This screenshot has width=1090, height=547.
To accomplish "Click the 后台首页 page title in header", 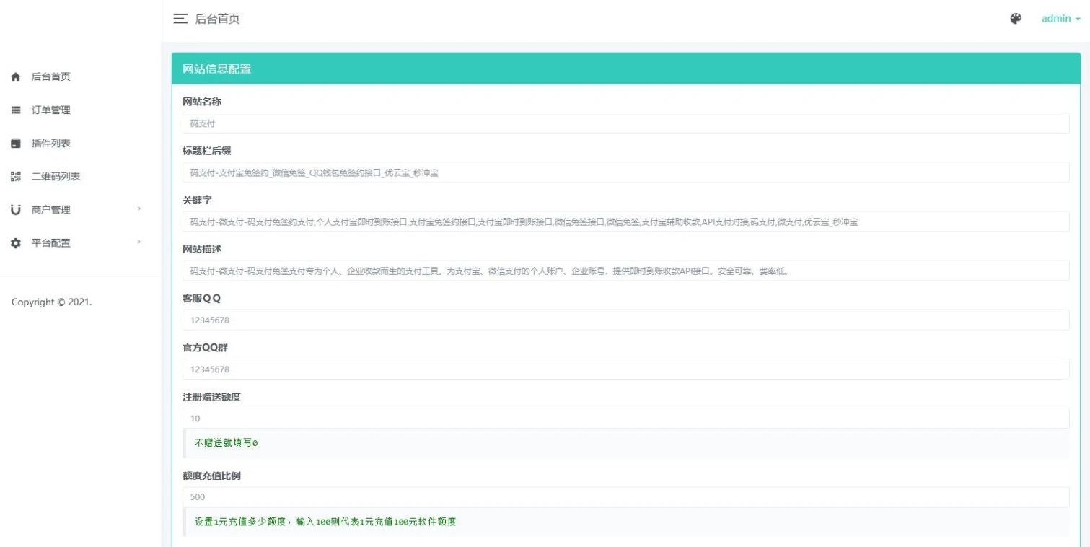I will tap(217, 19).
